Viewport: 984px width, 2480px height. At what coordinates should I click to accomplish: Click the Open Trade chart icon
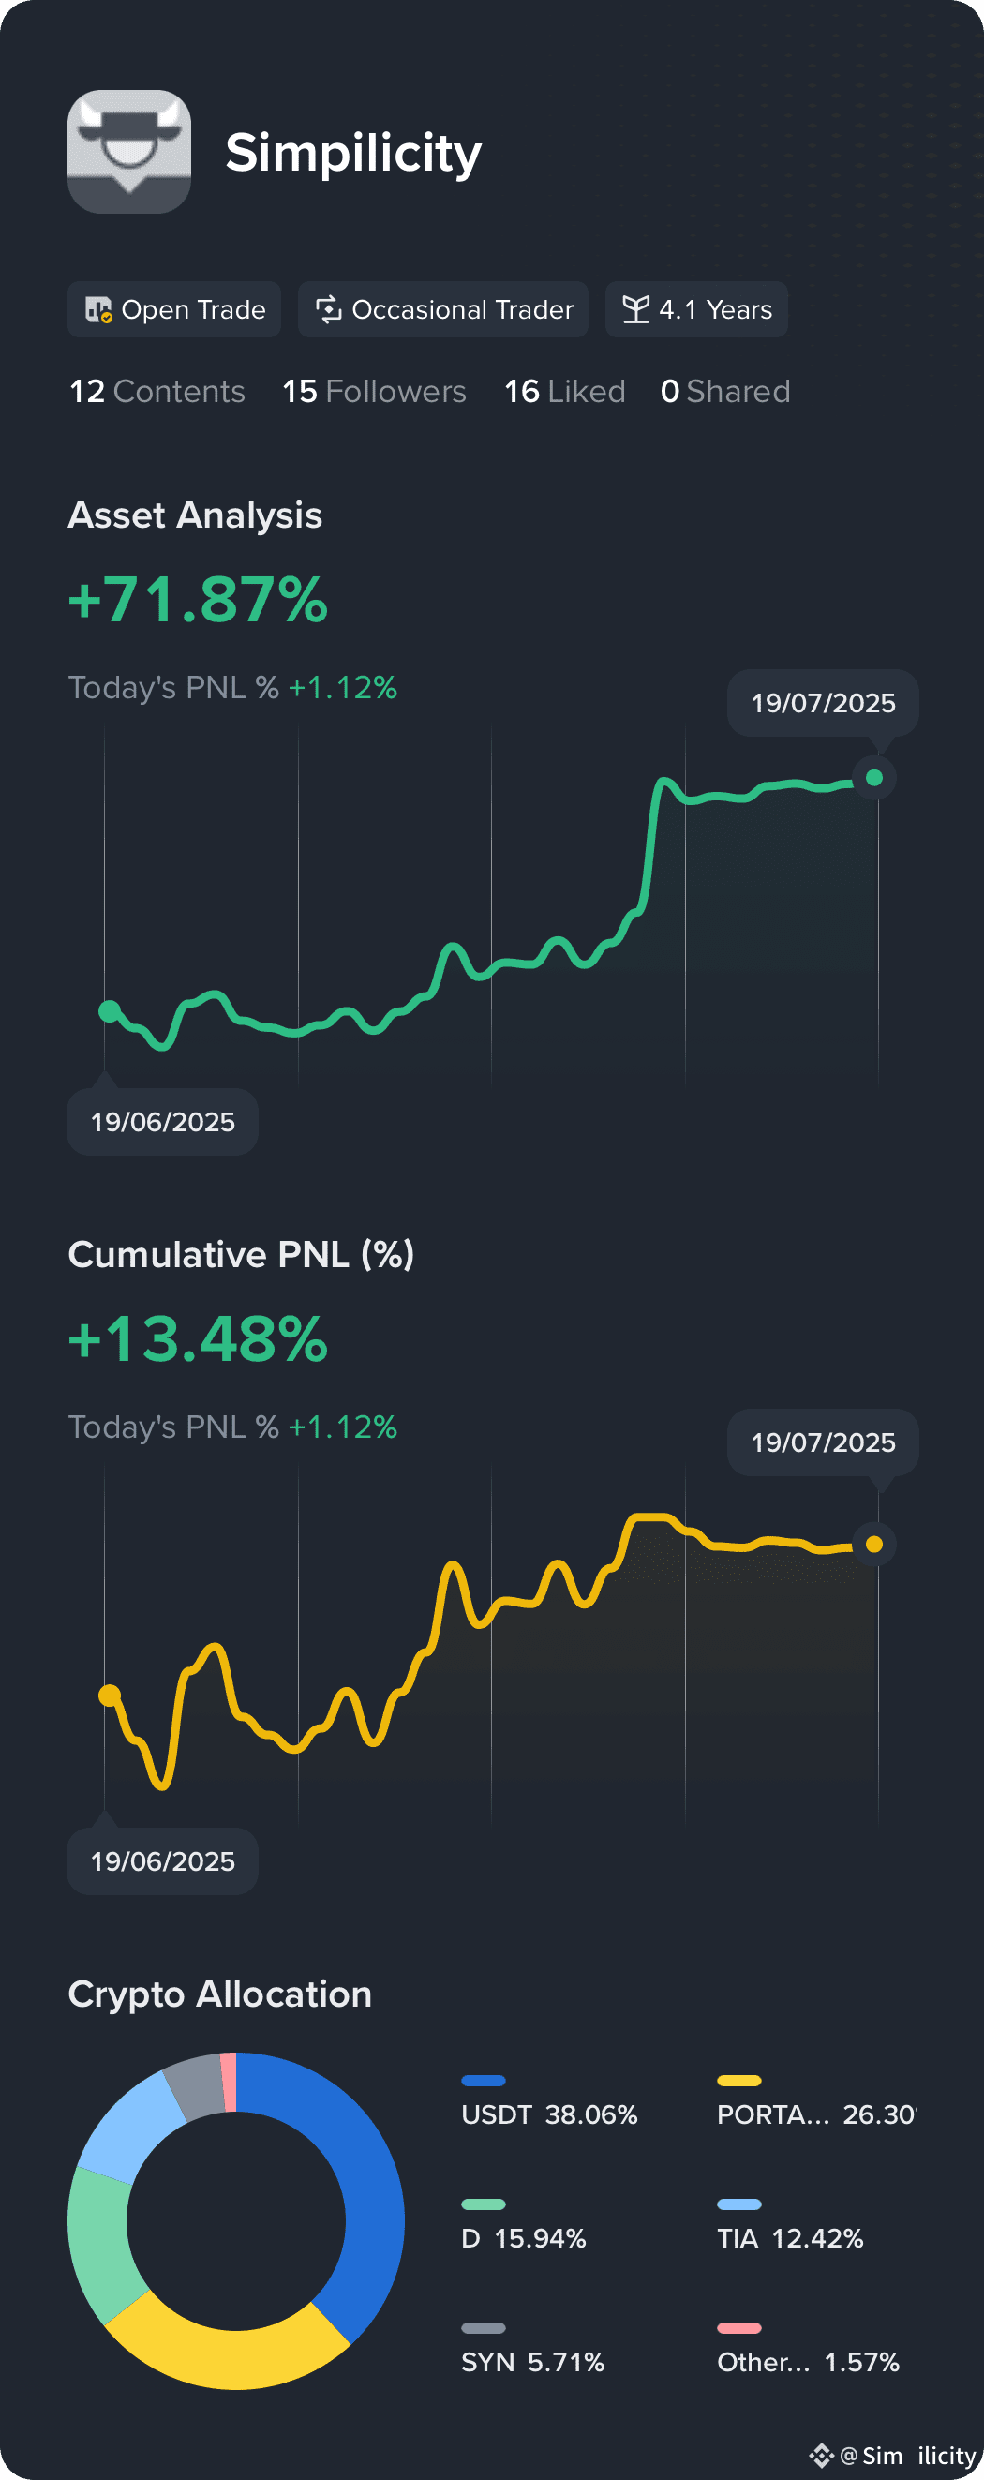point(98,309)
